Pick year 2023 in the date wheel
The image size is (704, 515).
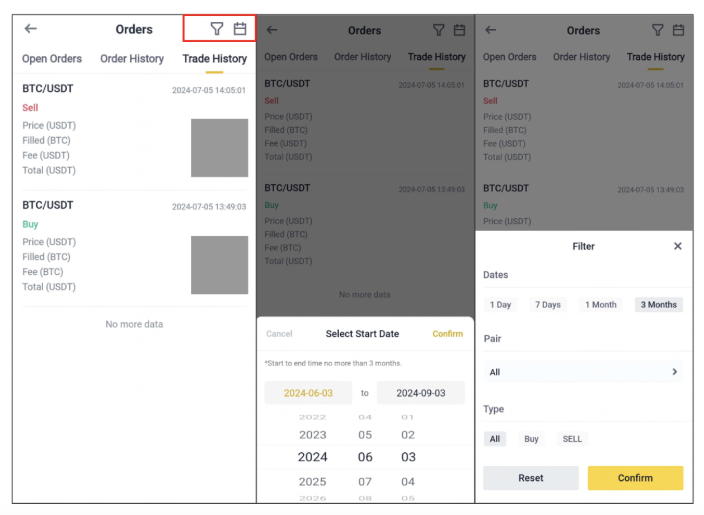coord(312,435)
